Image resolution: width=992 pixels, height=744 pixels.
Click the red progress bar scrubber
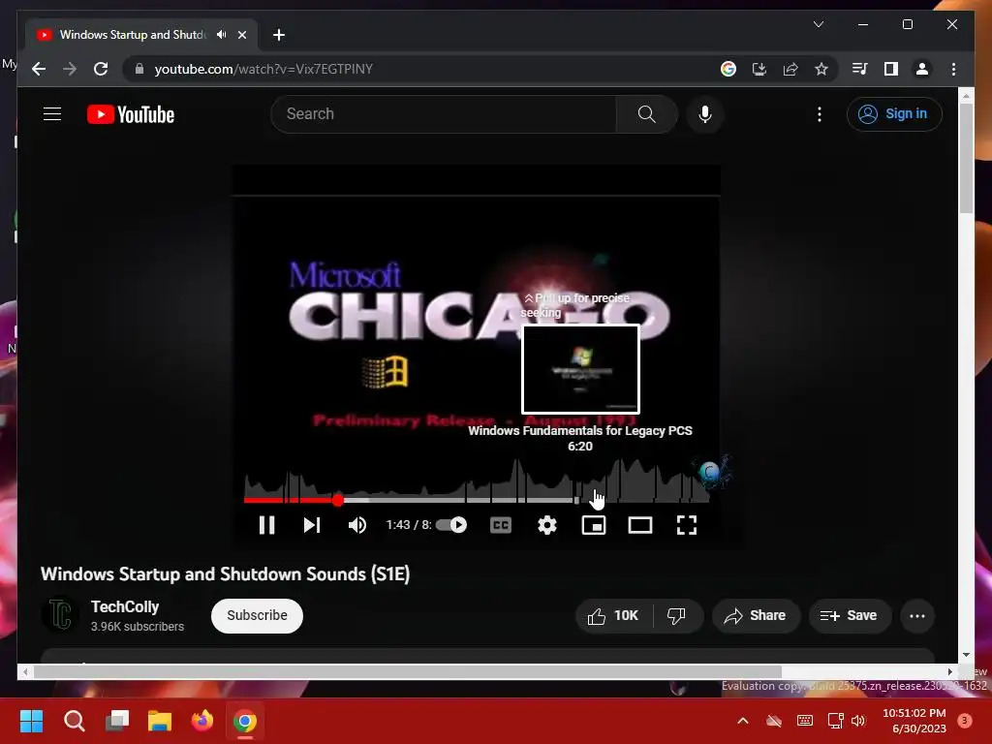pos(338,501)
